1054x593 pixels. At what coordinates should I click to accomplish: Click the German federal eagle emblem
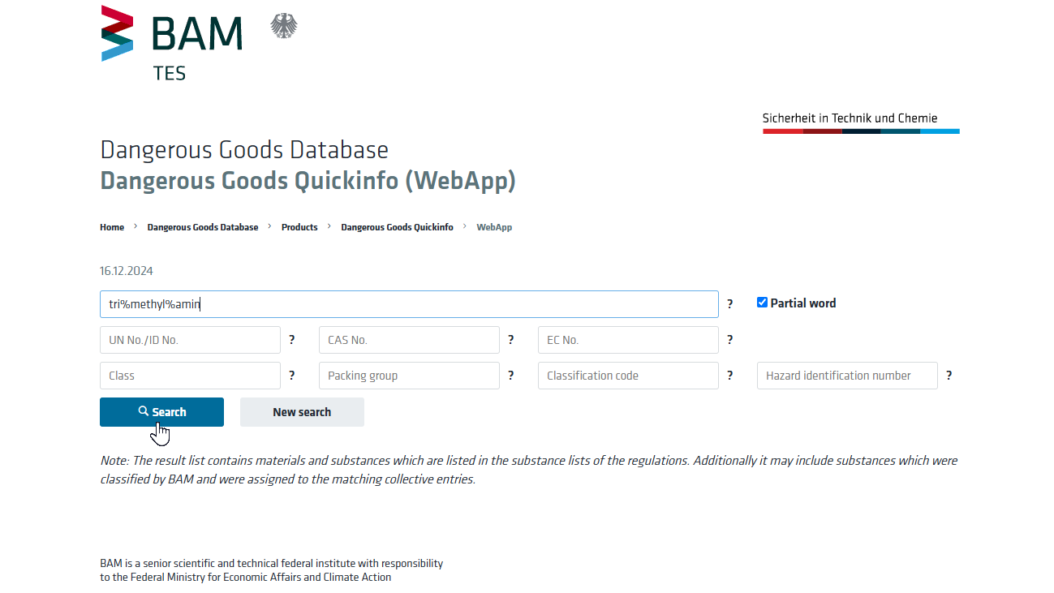point(284,26)
